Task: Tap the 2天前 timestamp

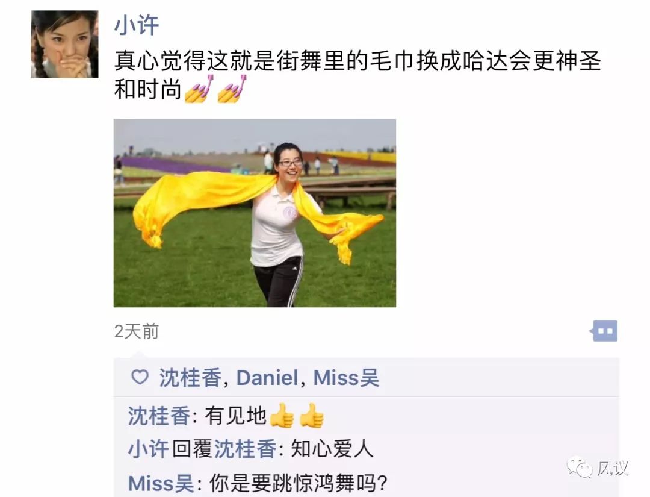Action: [137, 331]
